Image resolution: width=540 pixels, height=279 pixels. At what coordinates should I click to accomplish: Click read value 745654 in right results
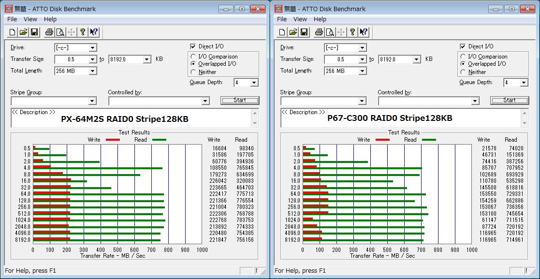514,214
